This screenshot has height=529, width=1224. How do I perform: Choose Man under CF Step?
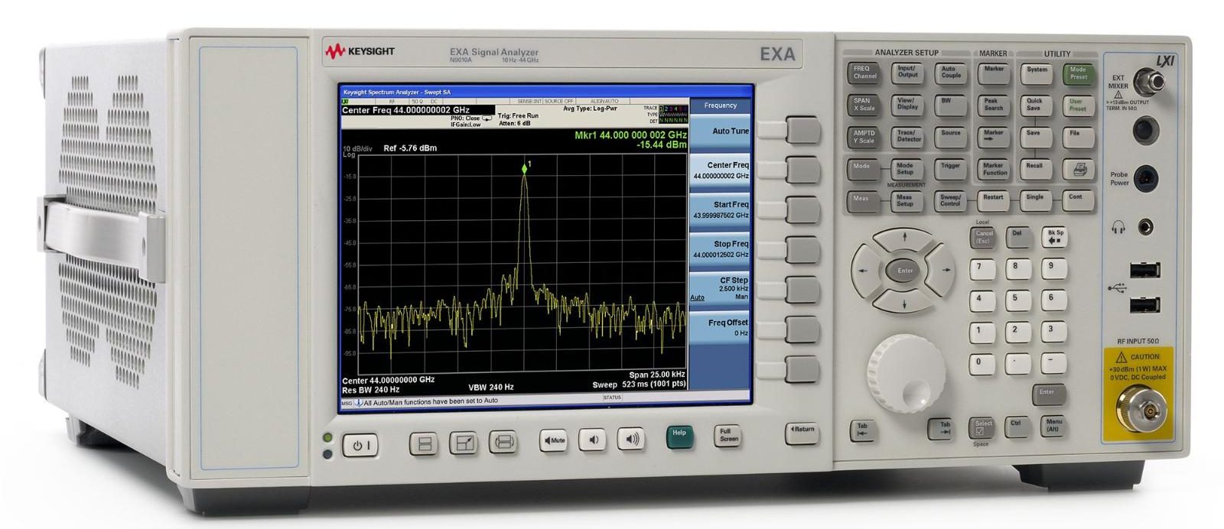point(741,297)
